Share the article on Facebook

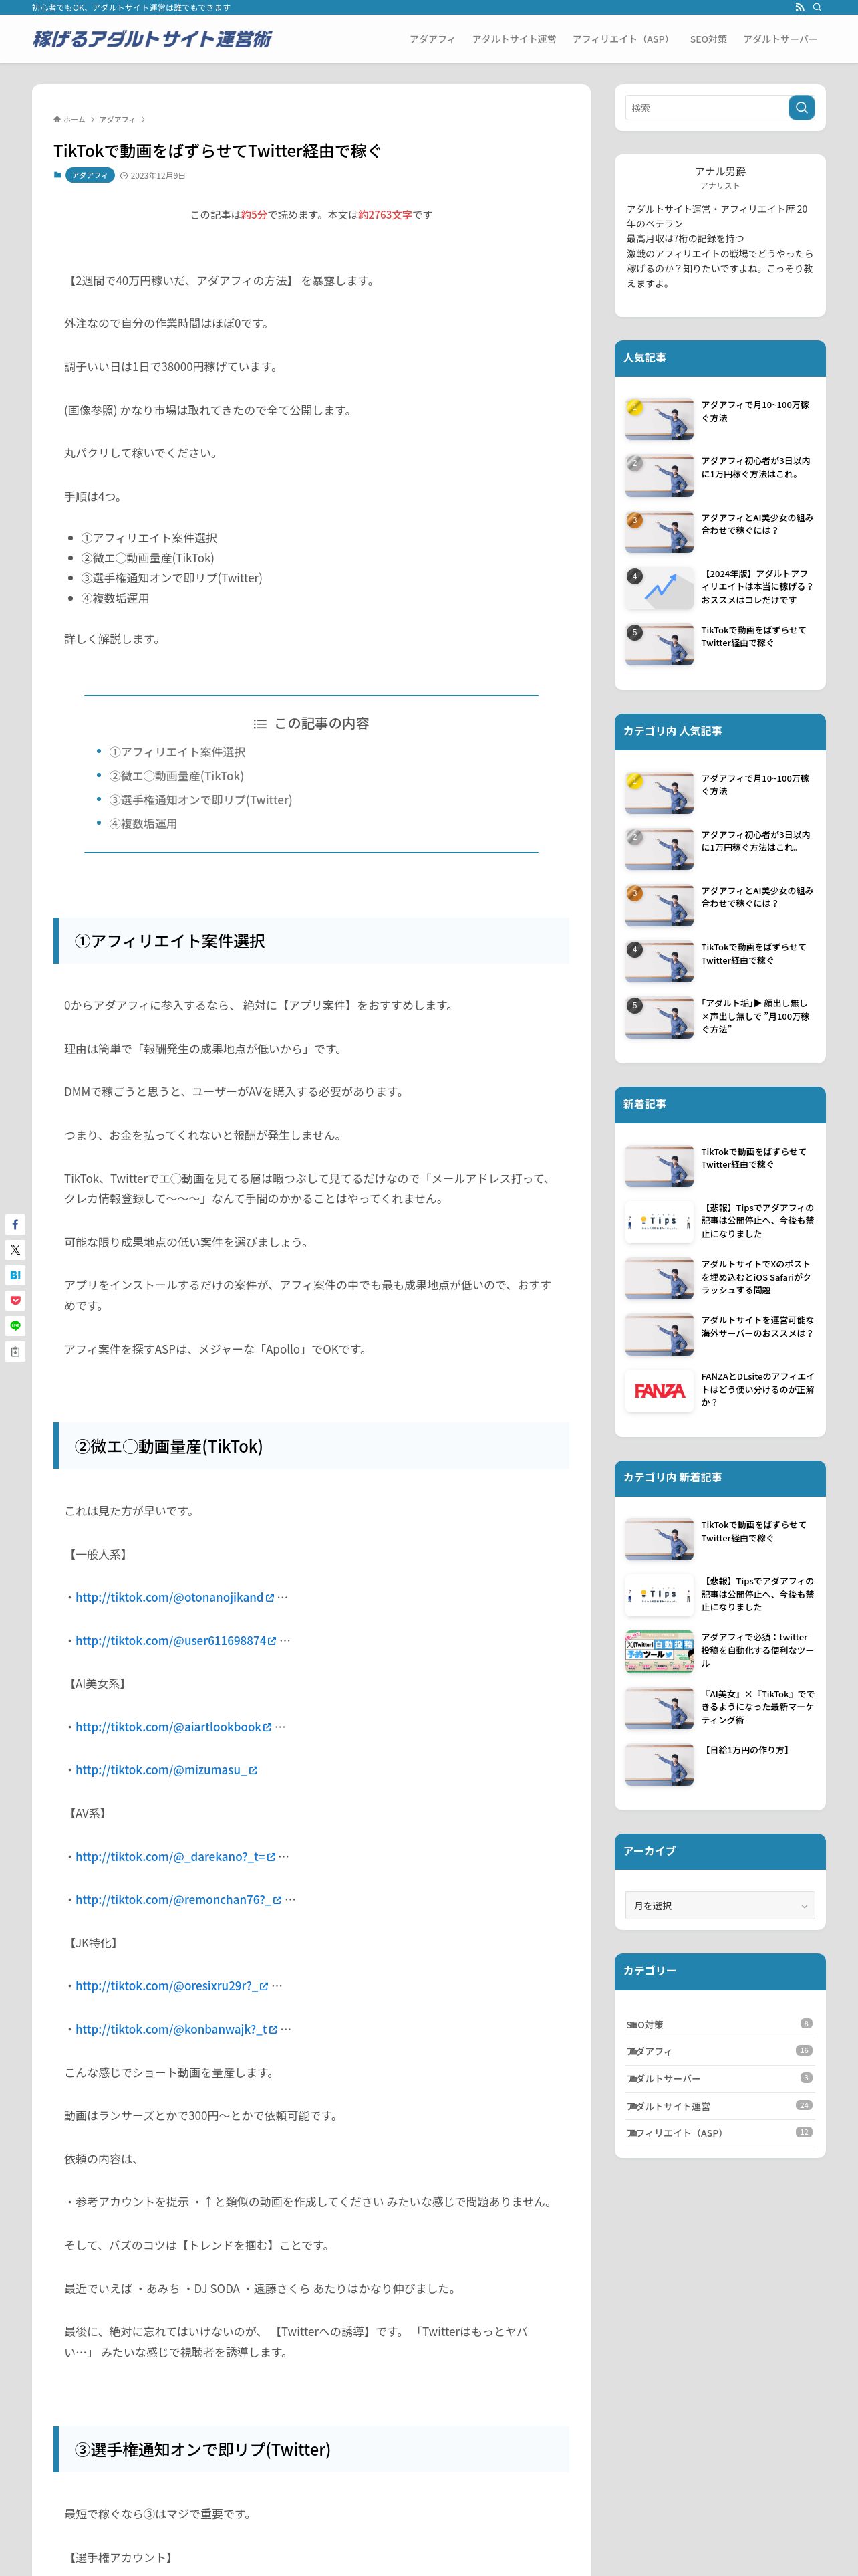[15, 1224]
